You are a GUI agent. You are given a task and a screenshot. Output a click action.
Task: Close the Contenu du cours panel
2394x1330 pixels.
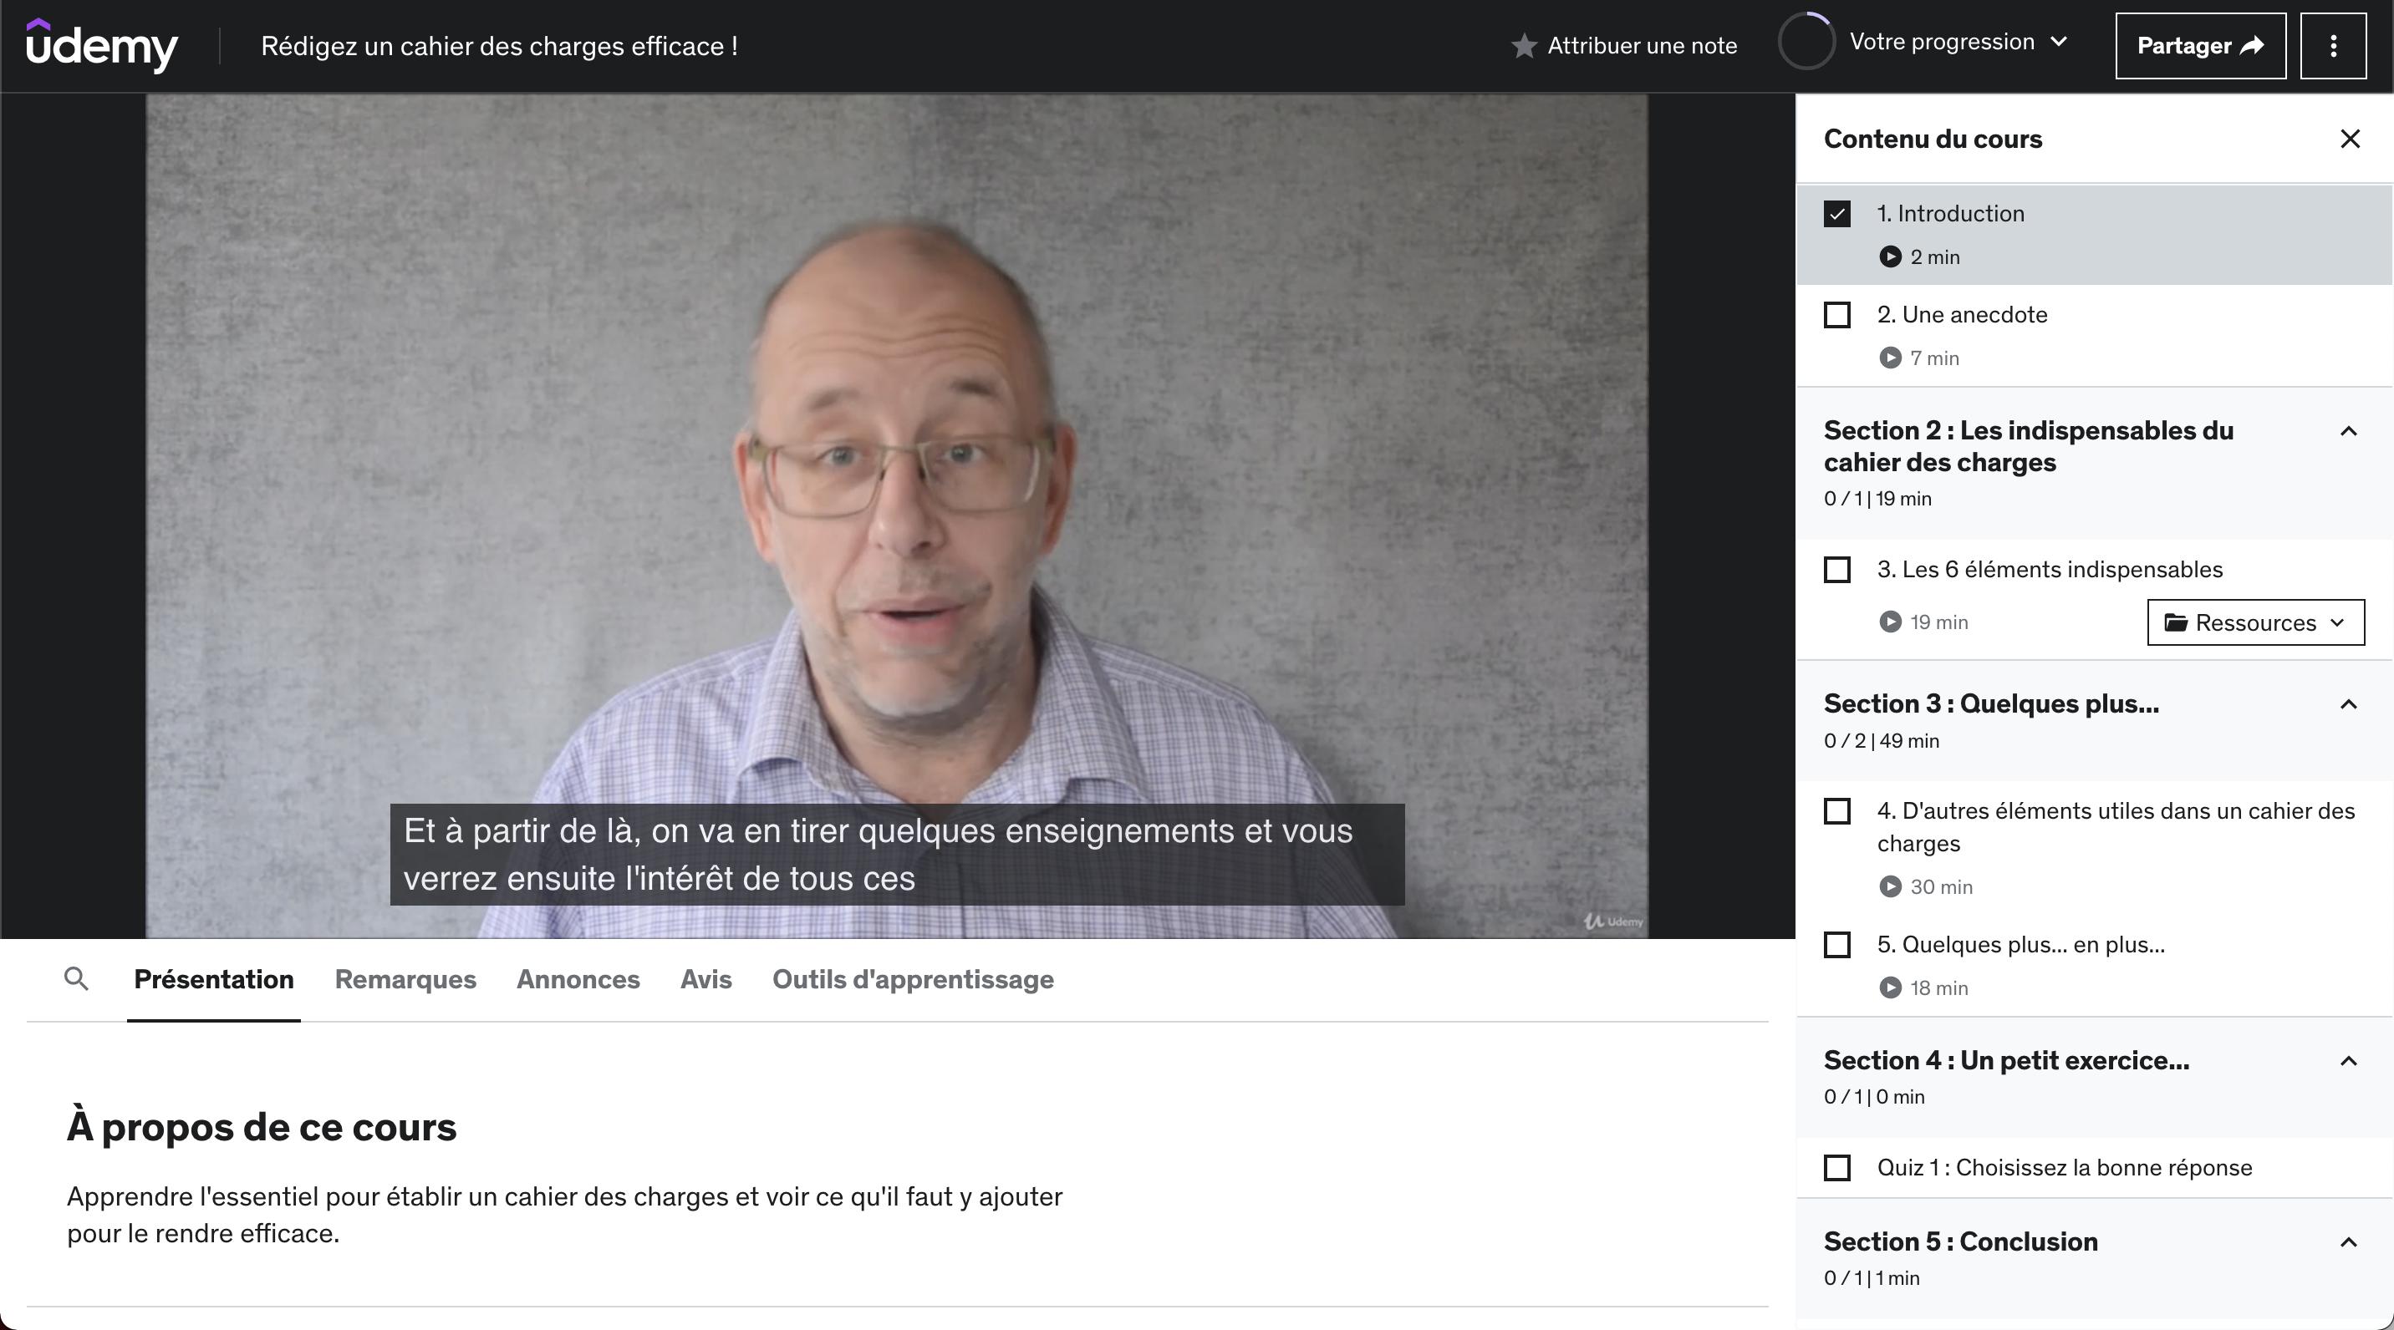[x=2350, y=140]
